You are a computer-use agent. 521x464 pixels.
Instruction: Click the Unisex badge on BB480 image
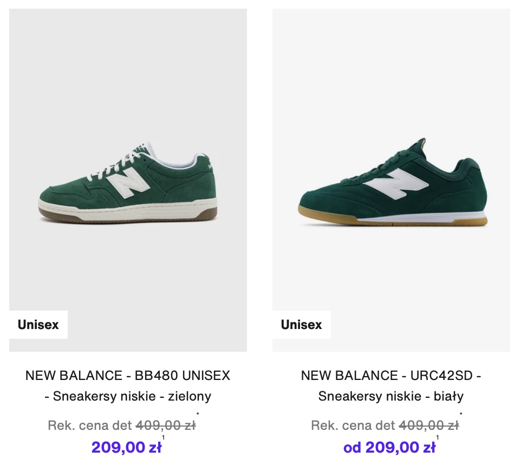tap(38, 325)
